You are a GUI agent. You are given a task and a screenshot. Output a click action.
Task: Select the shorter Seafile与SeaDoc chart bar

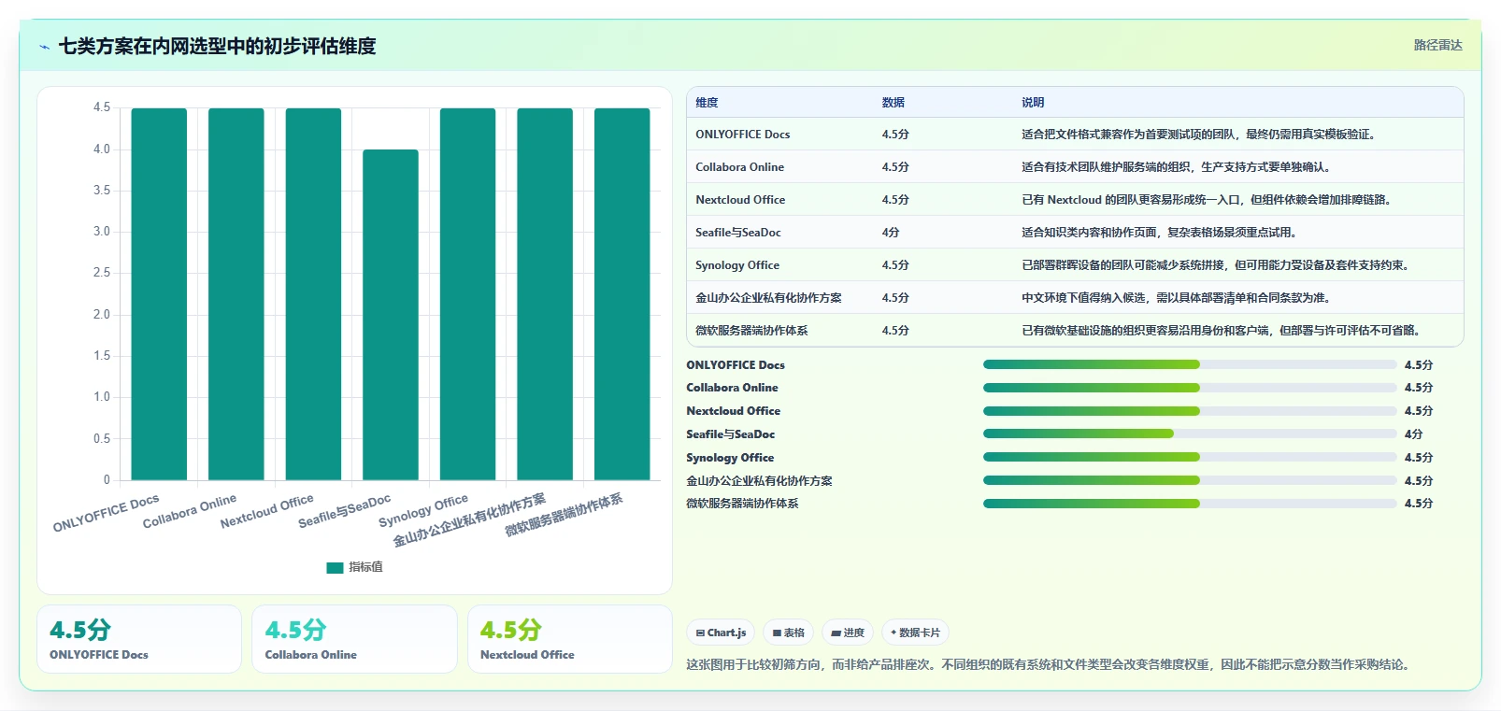point(391,315)
